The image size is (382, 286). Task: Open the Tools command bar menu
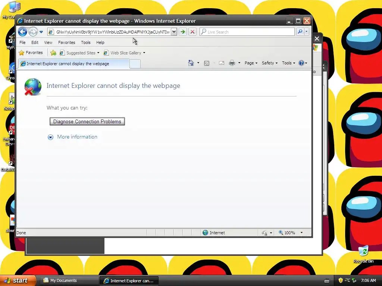(x=288, y=63)
